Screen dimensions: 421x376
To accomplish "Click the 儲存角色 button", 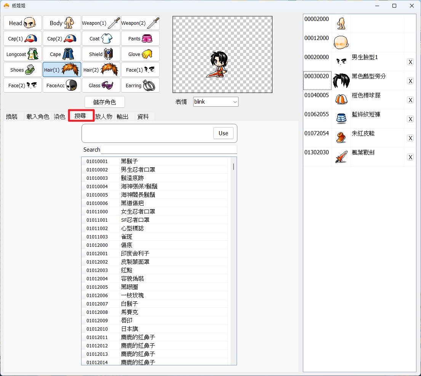I will pyautogui.click(x=105, y=102).
